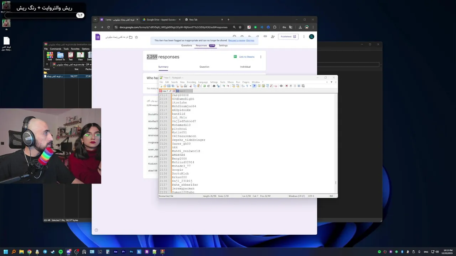This screenshot has width=456, height=256.
Task: Click the Notepad++ Save icon
Action: tap(169, 86)
